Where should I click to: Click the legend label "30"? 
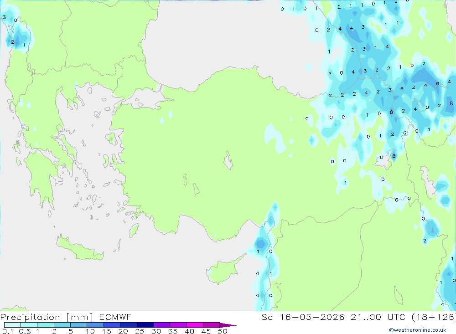tap(156, 331)
